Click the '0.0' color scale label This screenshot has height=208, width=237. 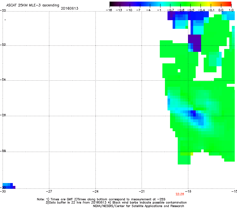(x=221, y=10)
